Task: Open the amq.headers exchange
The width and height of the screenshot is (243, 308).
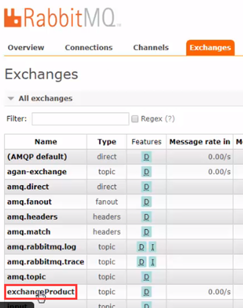Action: (x=32, y=217)
